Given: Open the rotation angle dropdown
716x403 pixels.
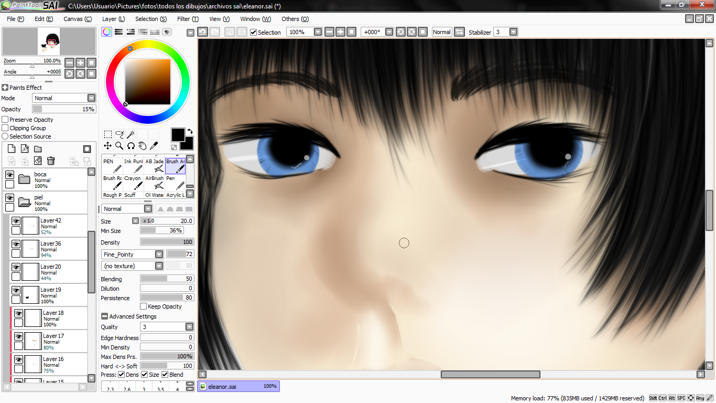Looking at the screenshot, I should pyautogui.click(x=389, y=32).
